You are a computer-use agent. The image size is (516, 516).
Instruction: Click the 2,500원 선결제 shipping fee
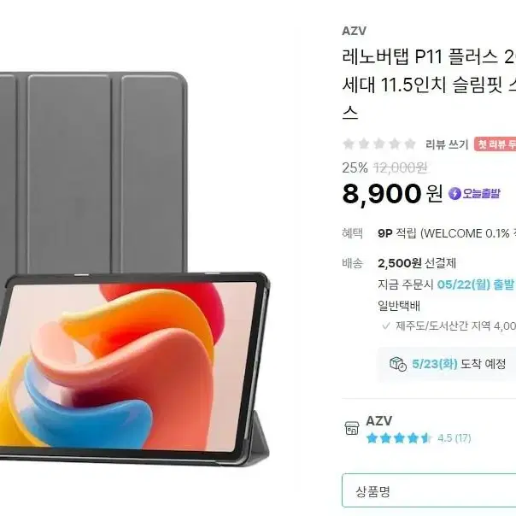pyautogui.click(x=417, y=263)
